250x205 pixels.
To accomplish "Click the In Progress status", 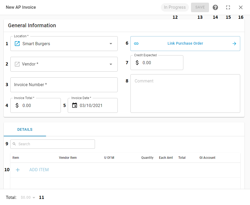I will click(x=175, y=7).
